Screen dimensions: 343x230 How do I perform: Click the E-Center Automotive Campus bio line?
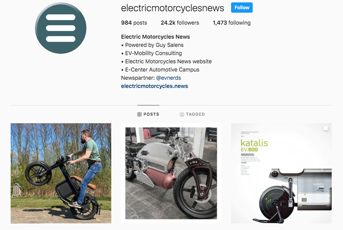point(160,69)
